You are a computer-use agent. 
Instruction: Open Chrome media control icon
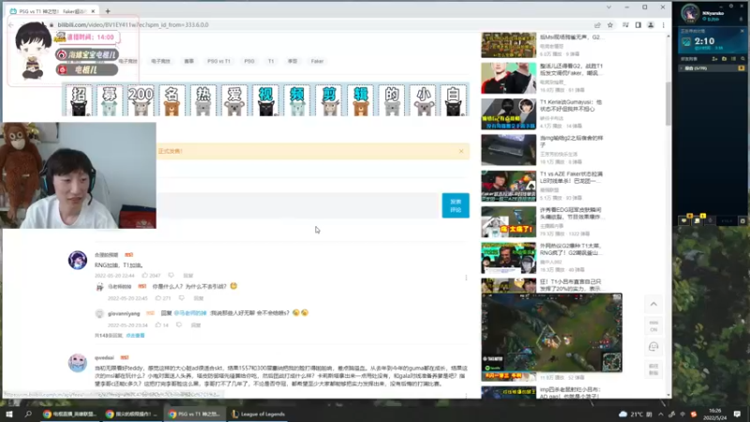[x=625, y=25]
